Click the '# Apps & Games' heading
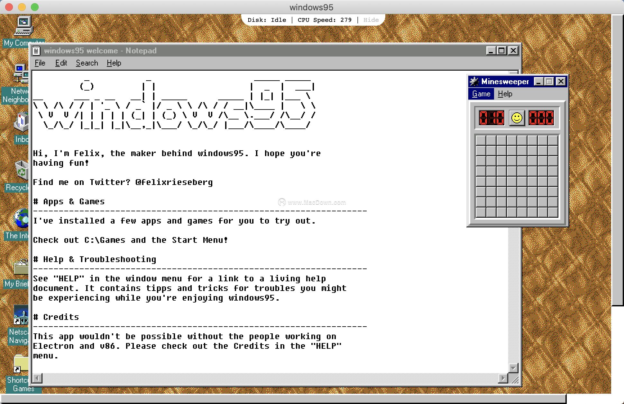Viewport: 624px width, 404px height. [69, 202]
